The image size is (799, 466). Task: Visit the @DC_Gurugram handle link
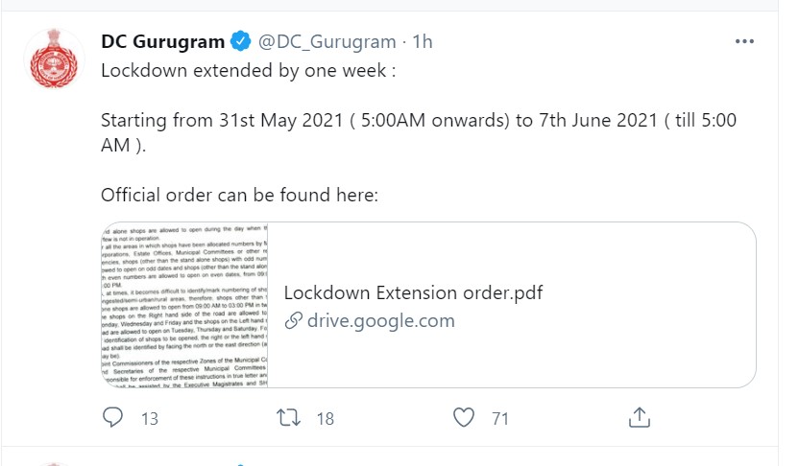point(327,41)
